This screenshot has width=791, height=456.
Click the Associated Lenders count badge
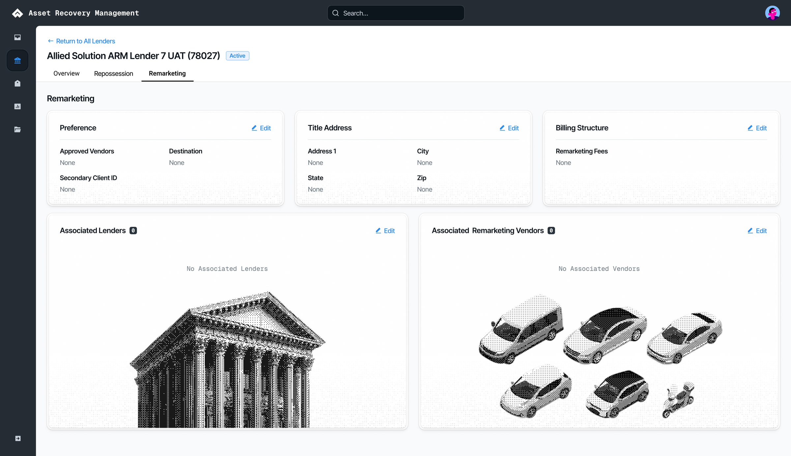point(133,230)
